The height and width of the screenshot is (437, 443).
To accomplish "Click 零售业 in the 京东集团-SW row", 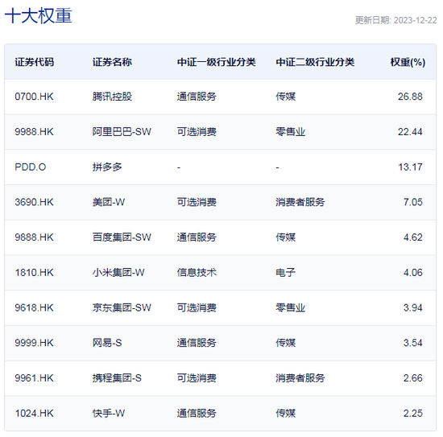I will point(291,307).
